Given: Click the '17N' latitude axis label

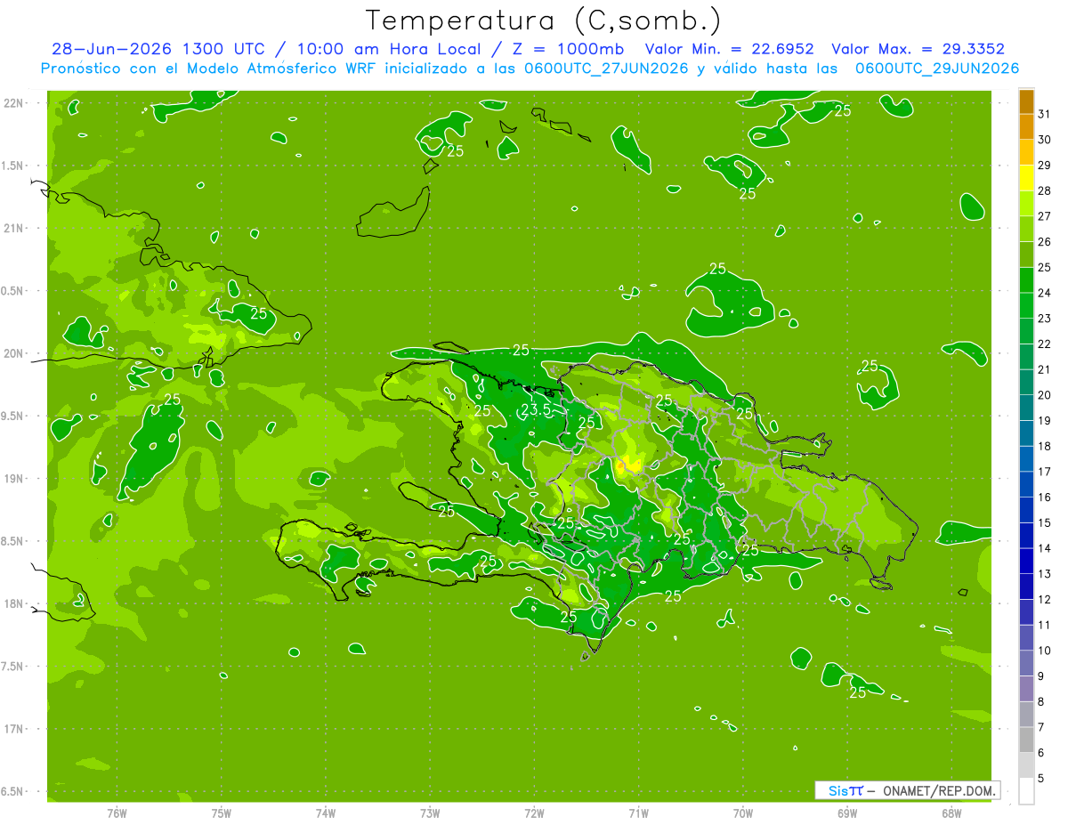Looking at the screenshot, I should (15, 729).
